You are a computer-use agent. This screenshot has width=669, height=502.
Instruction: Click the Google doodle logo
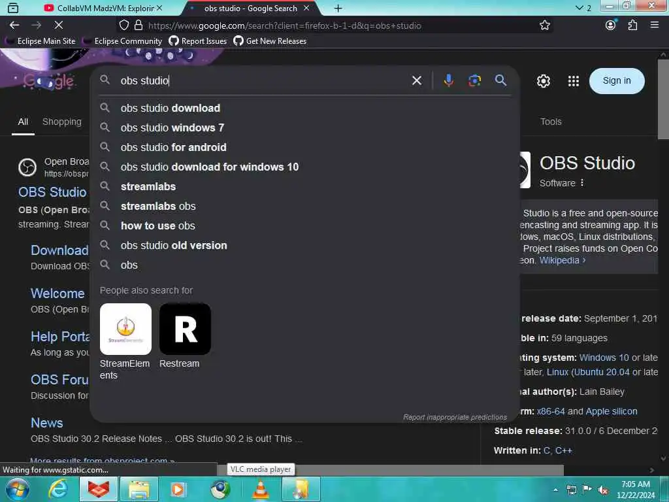pyautogui.click(x=49, y=81)
